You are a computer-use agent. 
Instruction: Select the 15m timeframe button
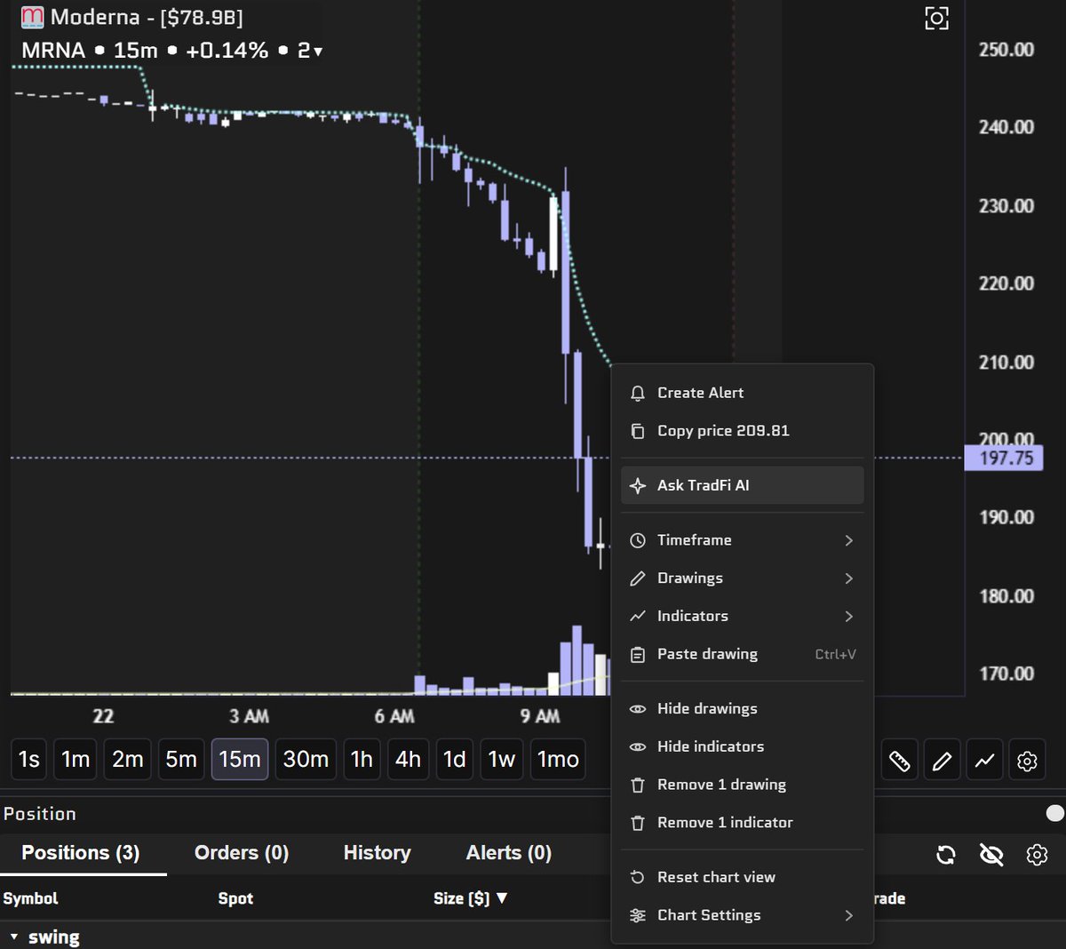click(x=240, y=760)
